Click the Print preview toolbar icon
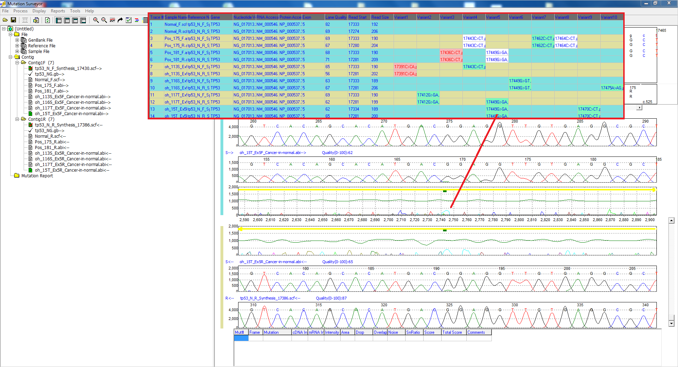Screen dimensions: 678x367 point(36,20)
